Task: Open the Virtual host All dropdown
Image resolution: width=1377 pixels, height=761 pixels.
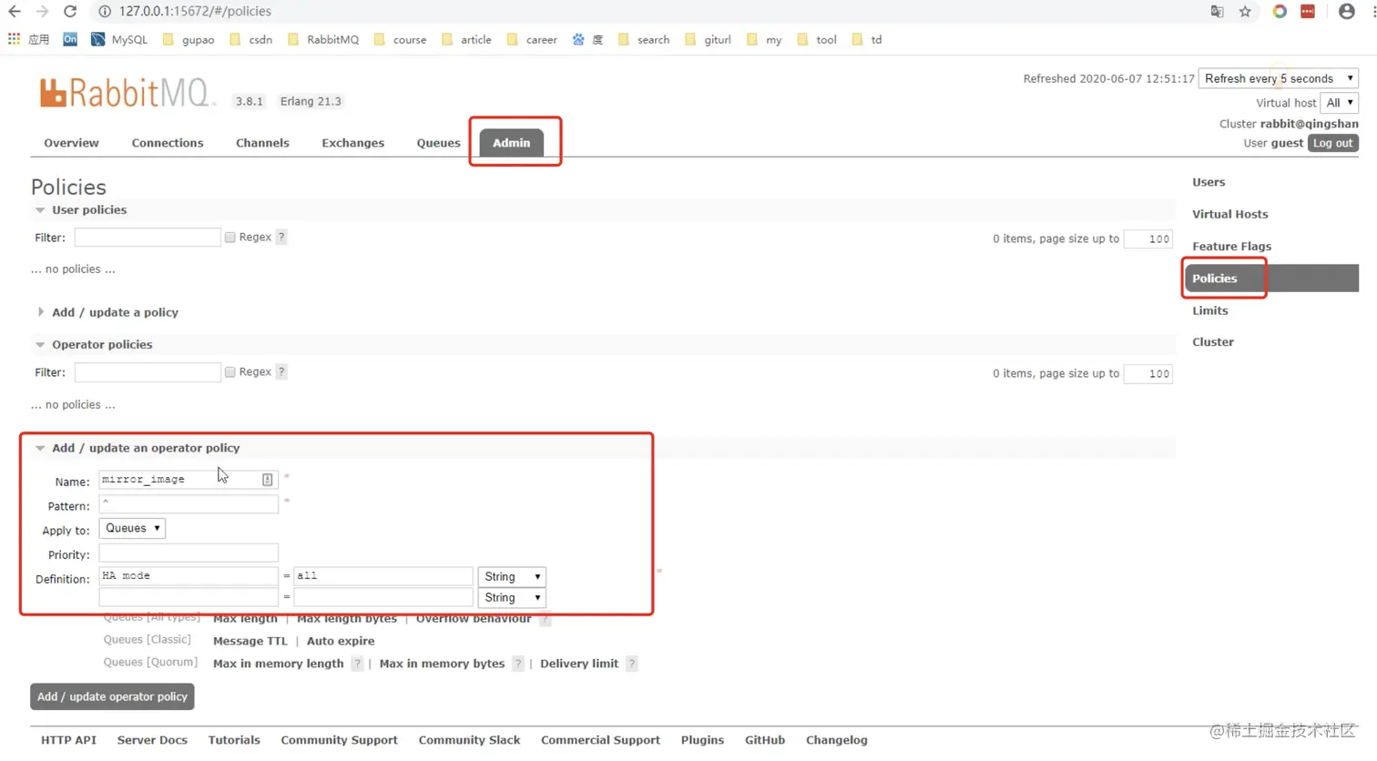Action: 1339,103
